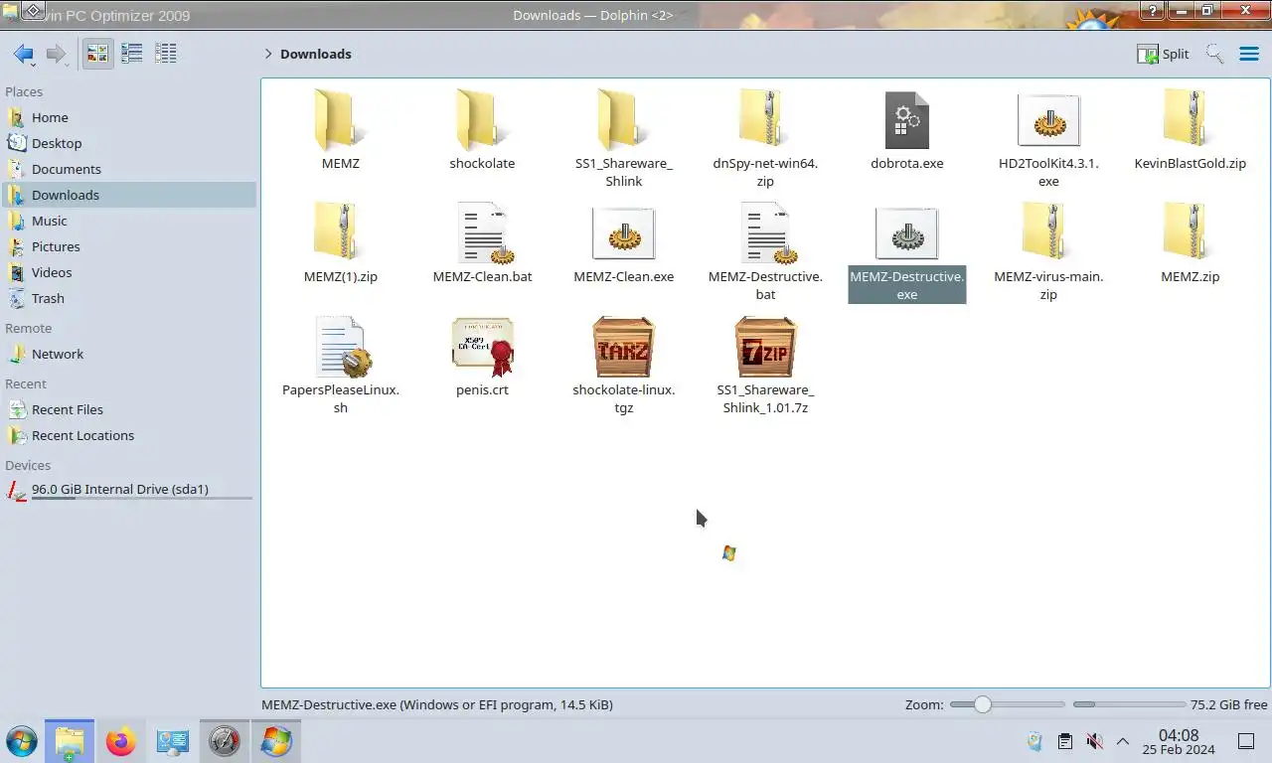The width and height of the screenshot is (1272, 763).
Task: Select the 96.0 GiB Internal Drive
Action: [x=129, y=489]
